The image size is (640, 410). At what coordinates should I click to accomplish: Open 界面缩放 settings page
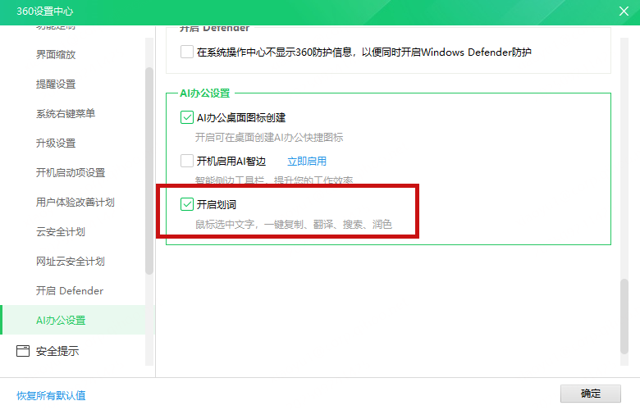(x=56, y=55)
